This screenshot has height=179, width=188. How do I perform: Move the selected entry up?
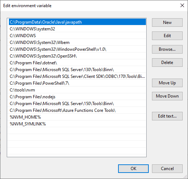pyautogui.click(x=167, y=83)
